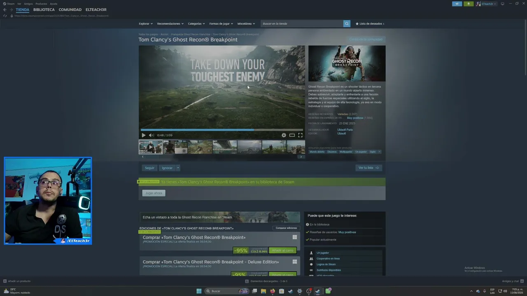This screenshot has height=296, width=527.
Task: Switch to the COMUNIDAD tab
Action: tap(70, 10)
